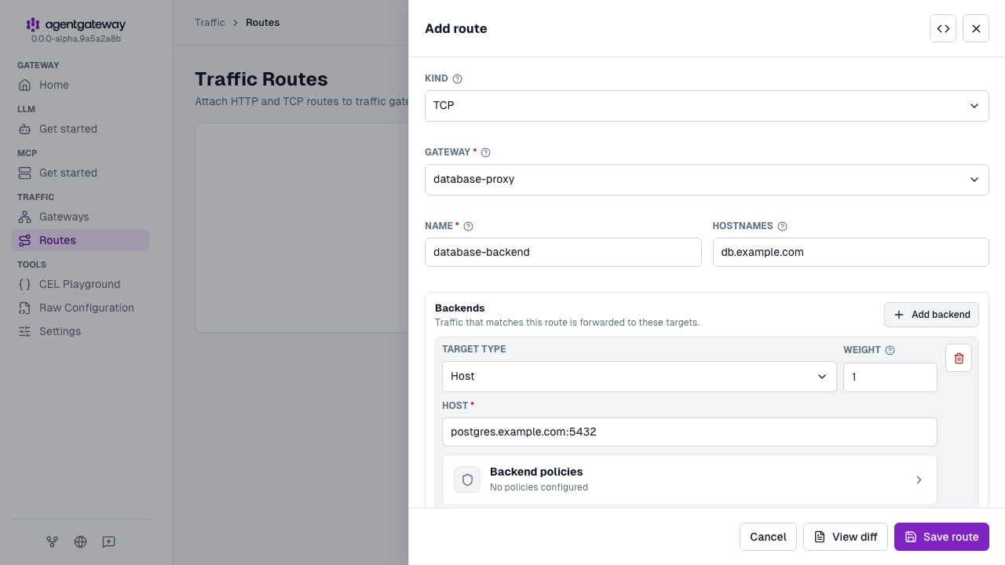Click the Hostnames help icon

point(782,226)
